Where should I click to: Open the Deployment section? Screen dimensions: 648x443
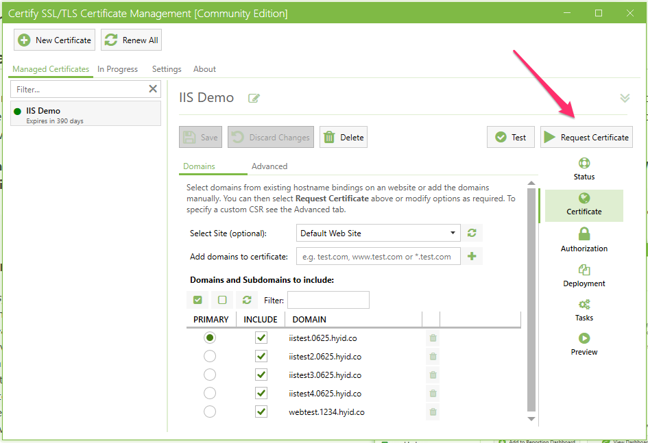click(x=584, y=276)
